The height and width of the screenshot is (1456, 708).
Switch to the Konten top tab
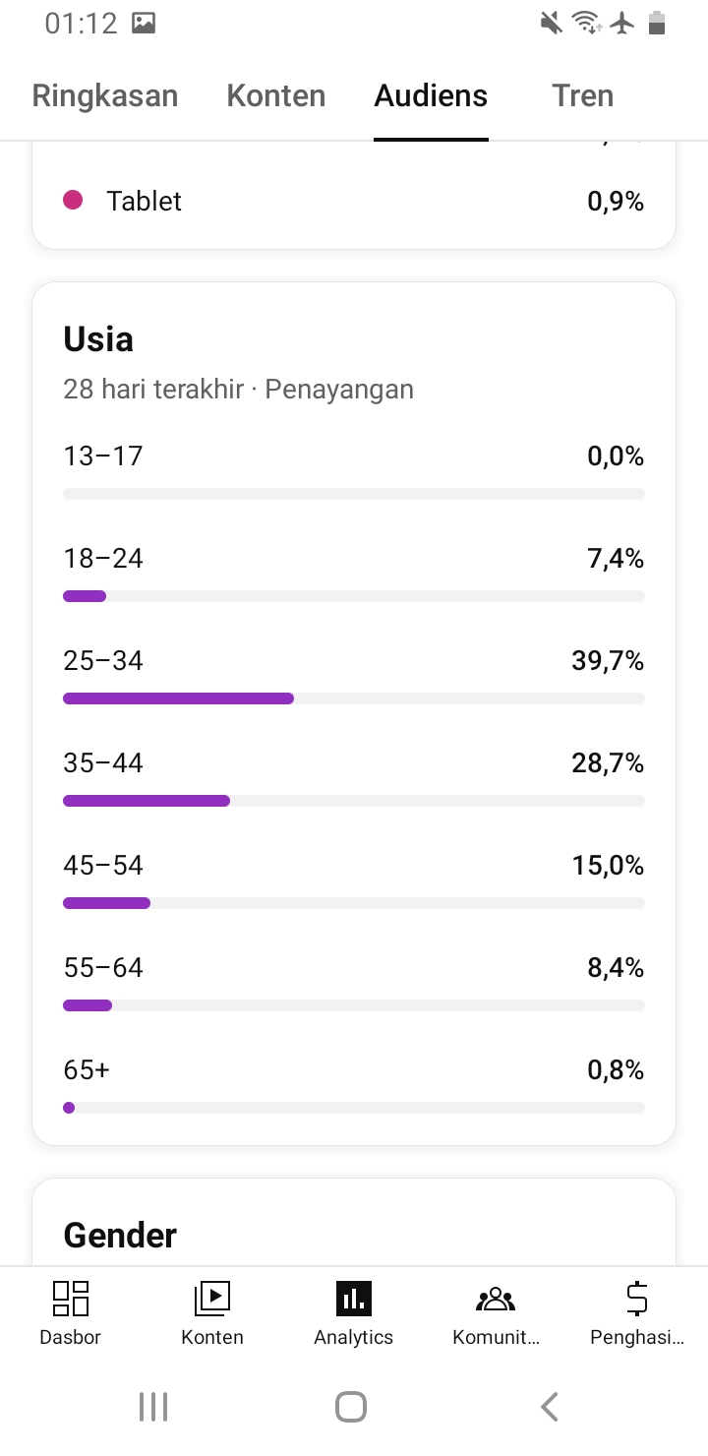[276, 95]
